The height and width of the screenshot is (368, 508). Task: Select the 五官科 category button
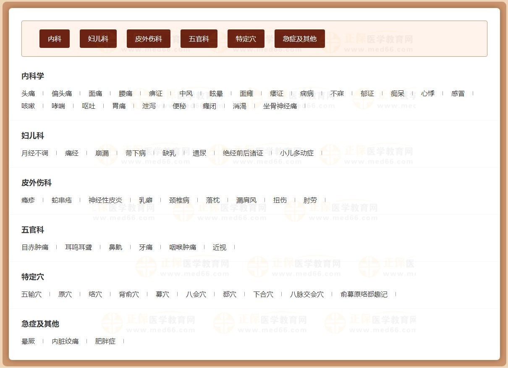(199, 38)
